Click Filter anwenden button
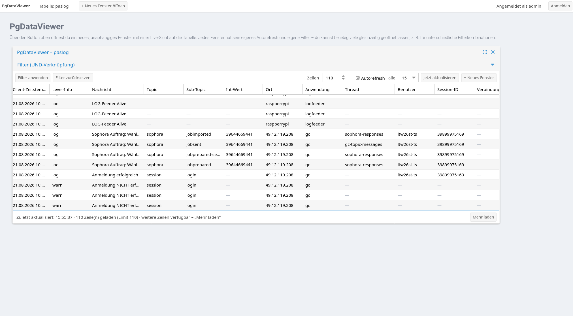Screen dimensions: 573x316 coord(33,78)
